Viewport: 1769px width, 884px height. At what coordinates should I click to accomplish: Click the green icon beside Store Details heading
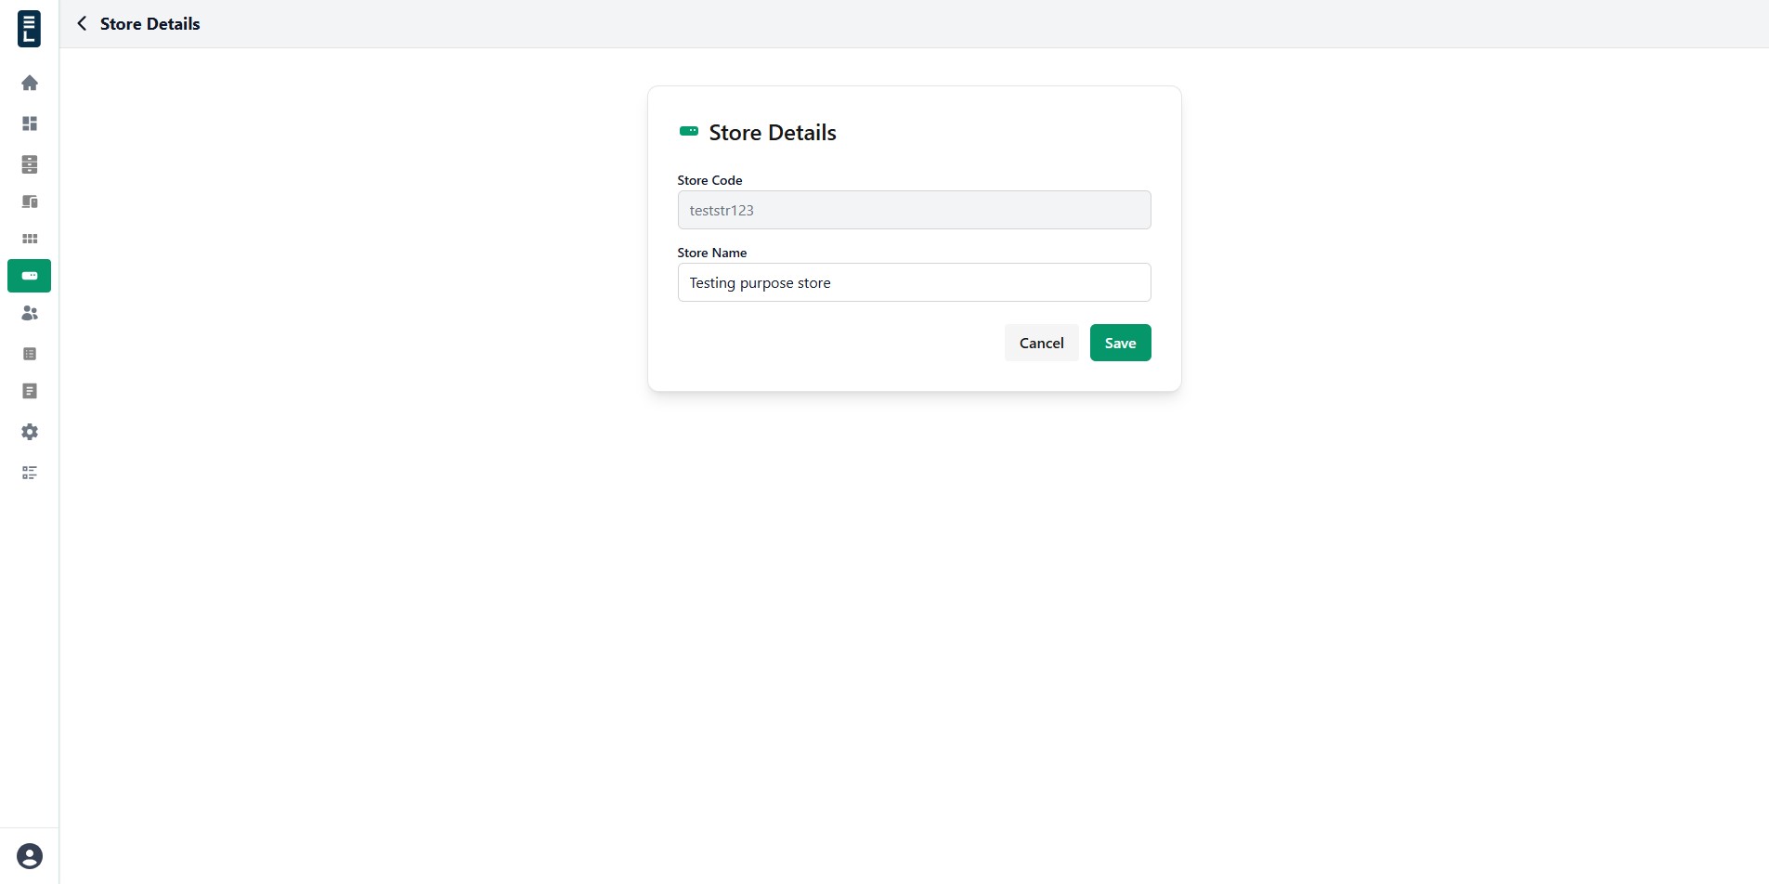689,131
